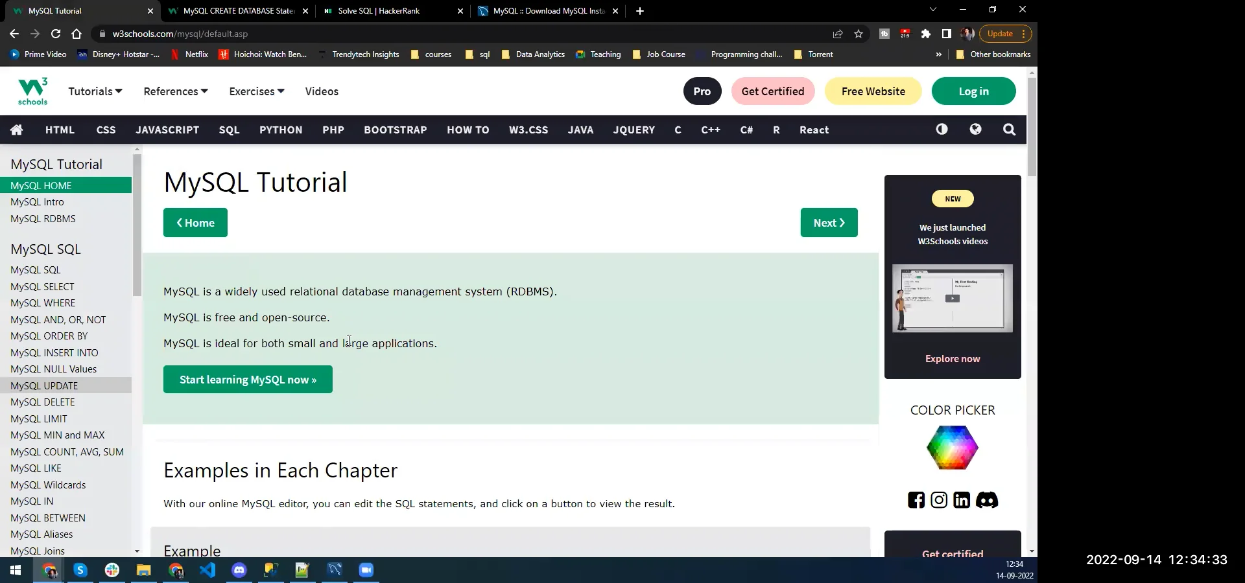Switch to the Solve SQL HackerRank tab
This screenshot has height=583, width=1245.
click(x=379, y=11)
